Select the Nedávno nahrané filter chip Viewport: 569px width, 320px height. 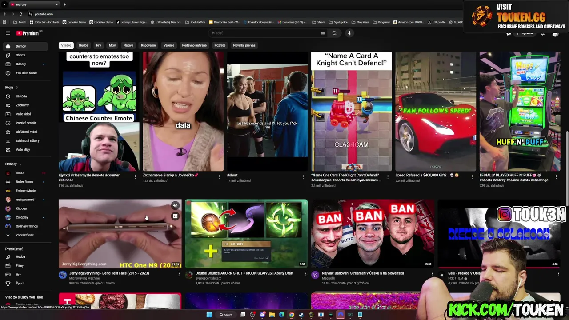(x=194, y=45)
